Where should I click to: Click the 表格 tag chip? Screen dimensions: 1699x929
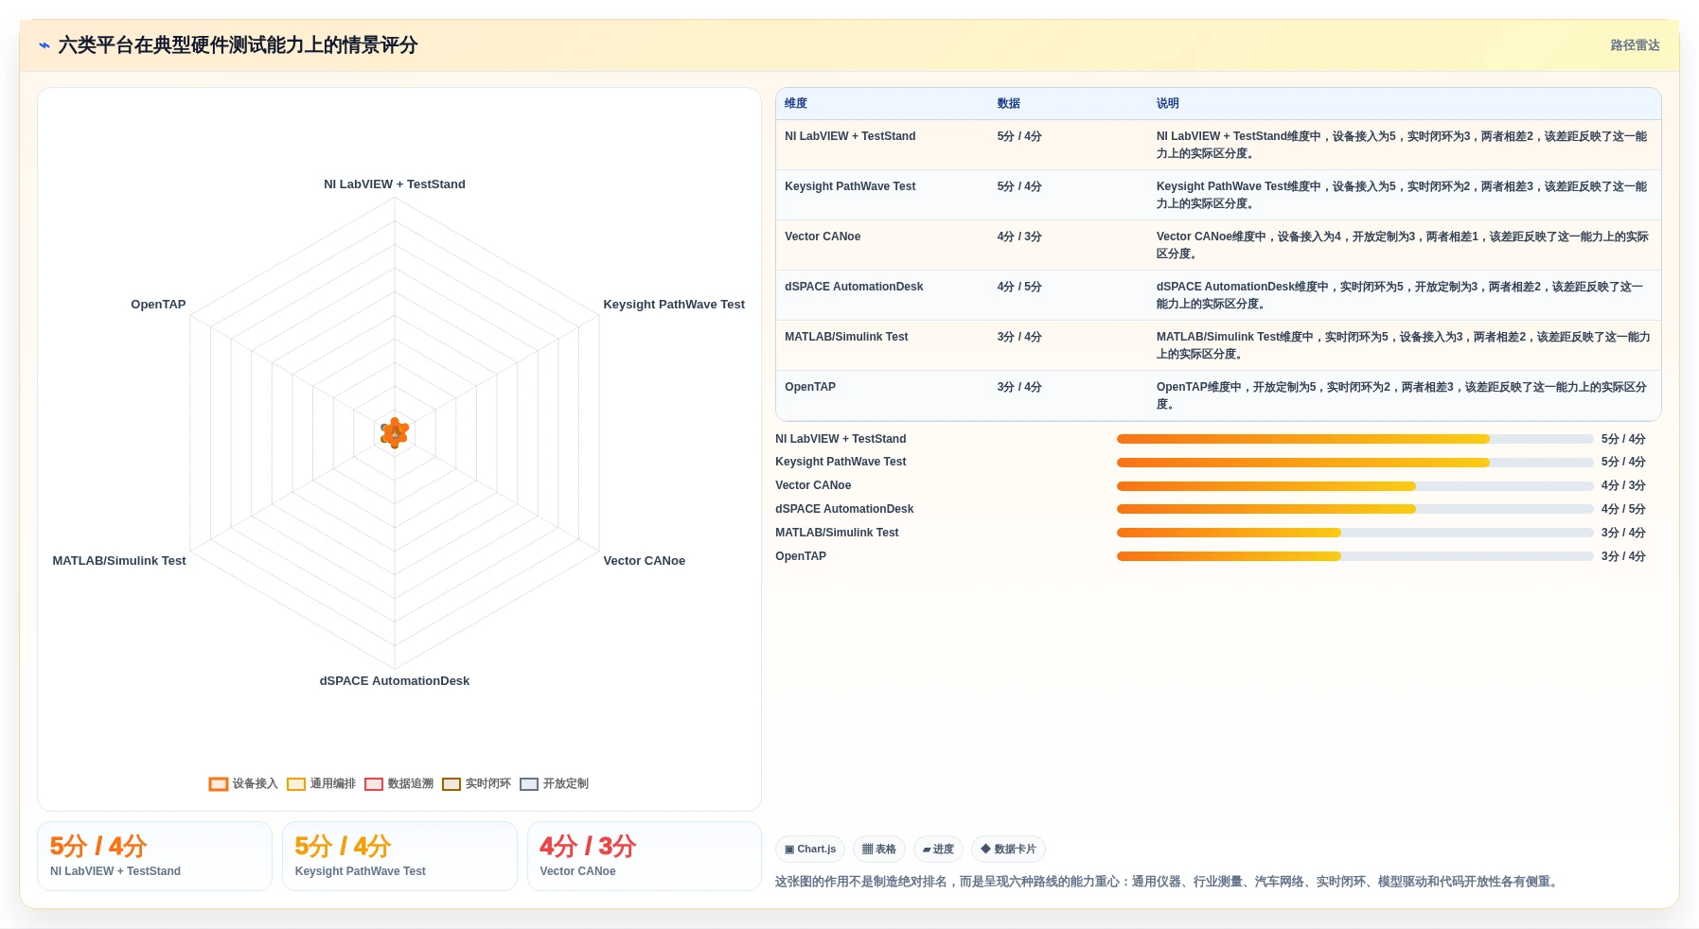click(879, 850)
